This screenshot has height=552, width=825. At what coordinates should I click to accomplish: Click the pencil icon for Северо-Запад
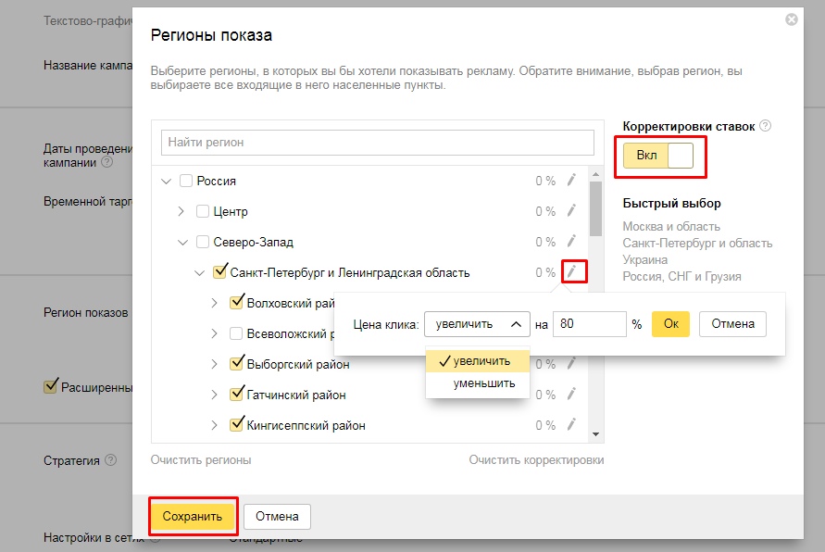click(572, 242)
